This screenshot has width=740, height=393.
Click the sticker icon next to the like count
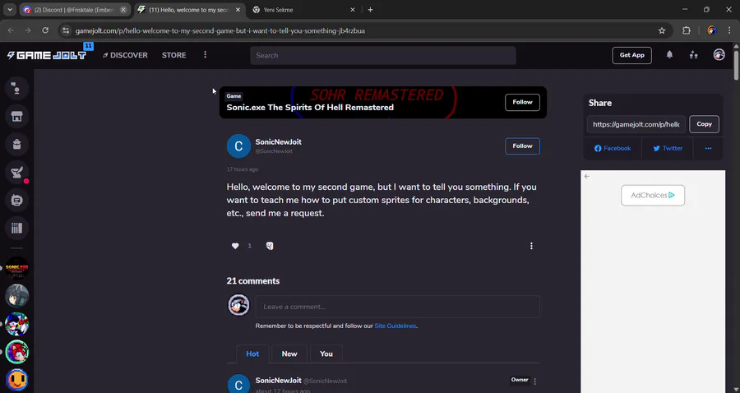click(x=270, y=246)
